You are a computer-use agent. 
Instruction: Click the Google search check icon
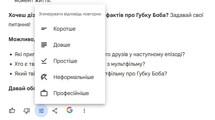[x=70, y=110]
